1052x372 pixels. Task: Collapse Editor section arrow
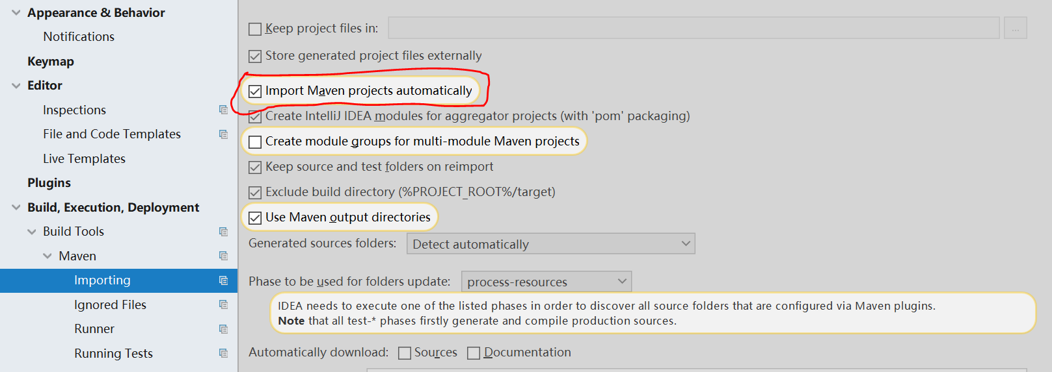pos(16,86)
